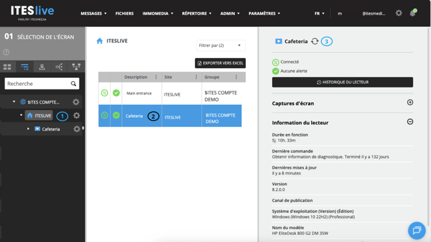Image resolution: width=431 pixels, height=242 pixels.
Task: Open the RÉPERTOIRE menu
Action: click(197, 14)
